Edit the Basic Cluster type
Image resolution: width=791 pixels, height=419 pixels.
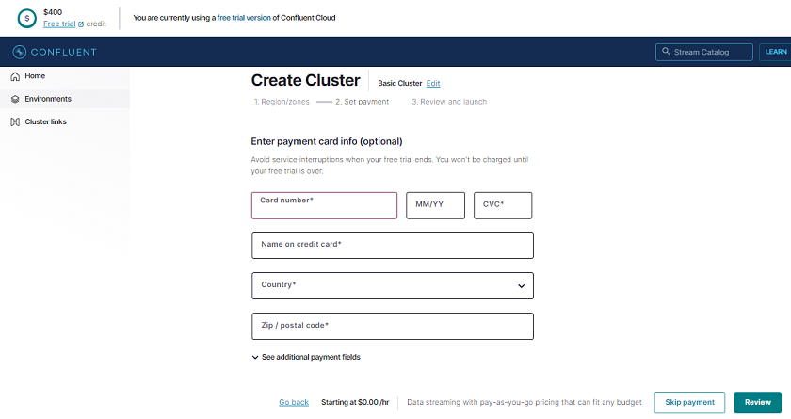[x=433, y=83]
